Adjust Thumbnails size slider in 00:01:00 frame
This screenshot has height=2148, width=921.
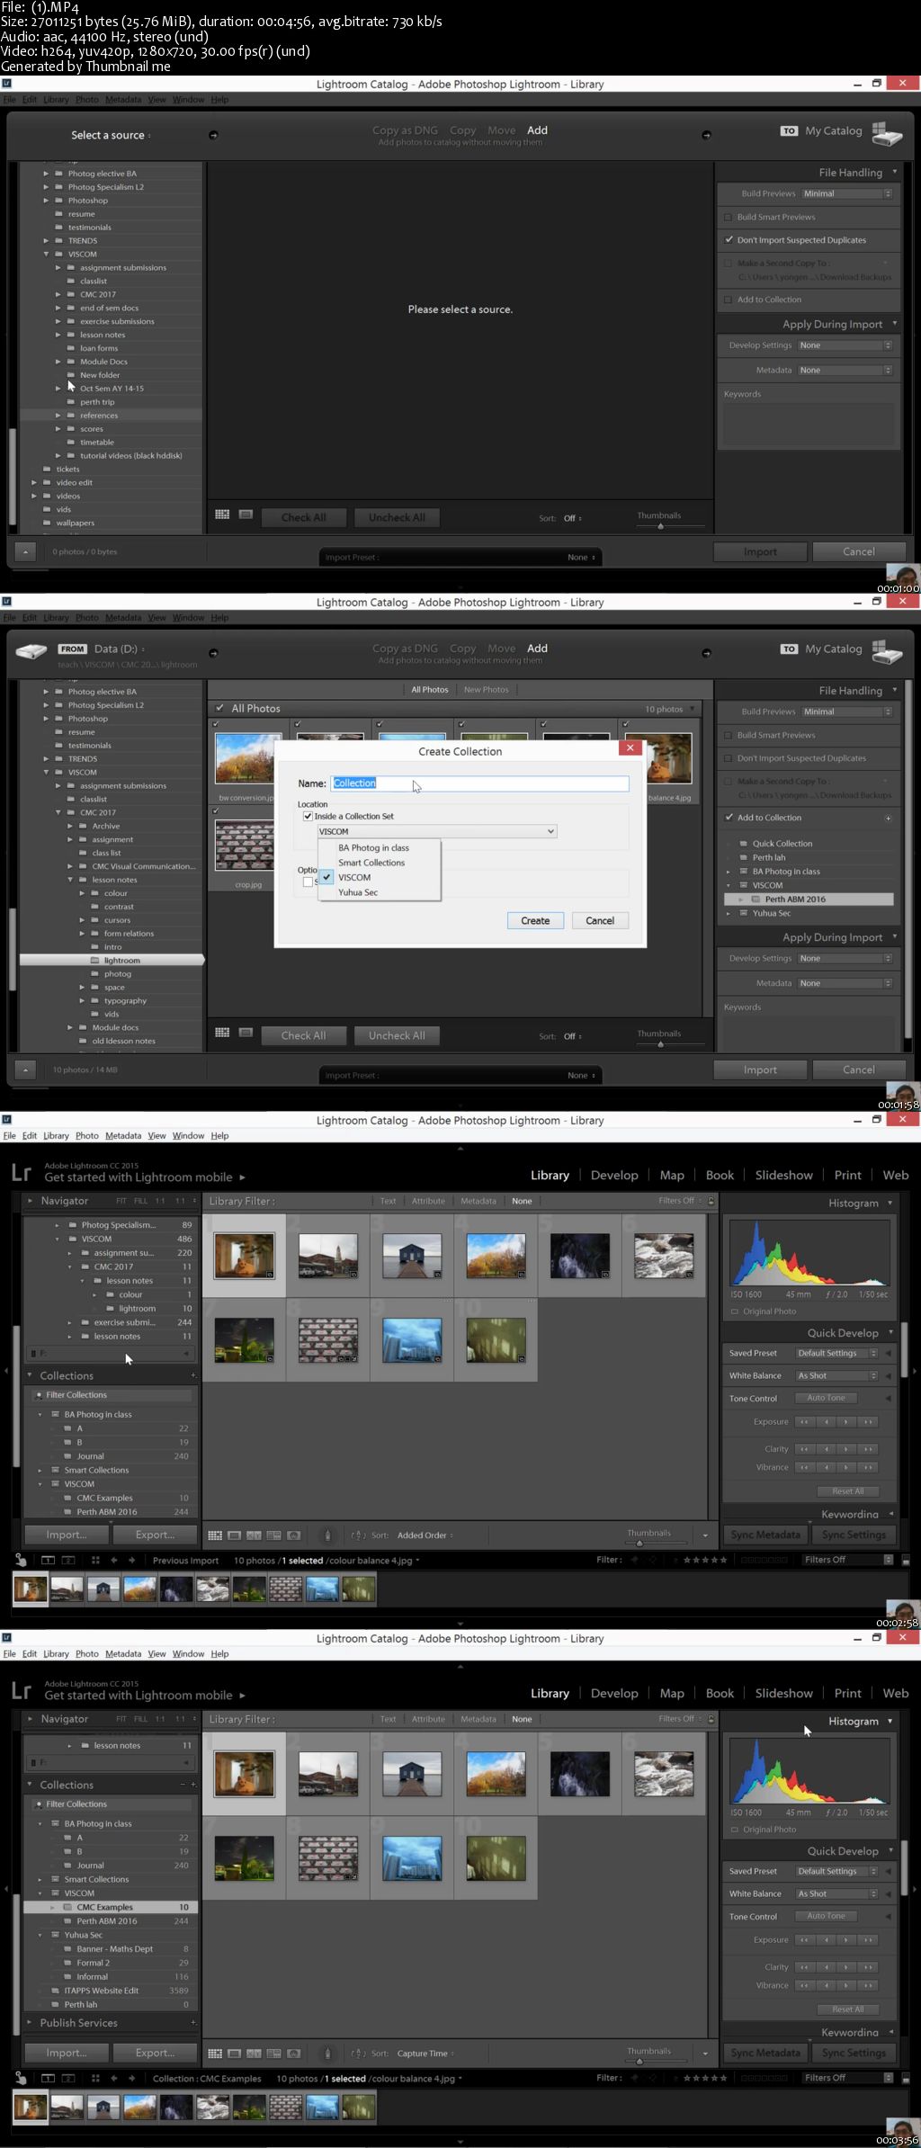pyautogui.click(x=660, y=526)
